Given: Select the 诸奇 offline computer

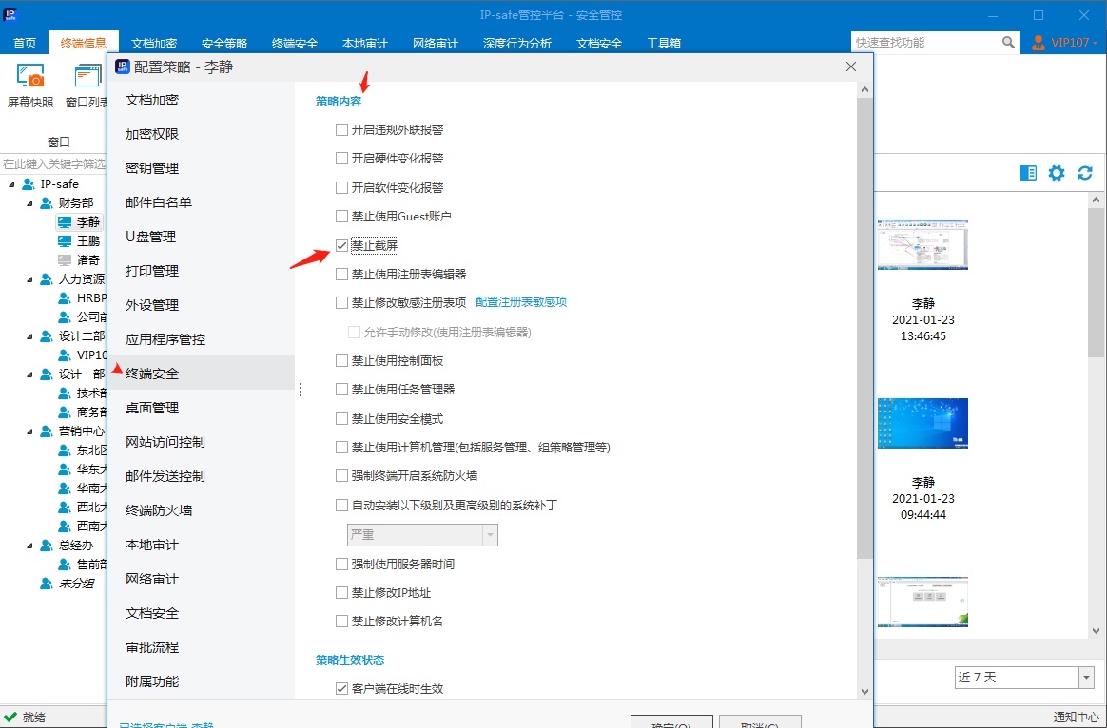Looking at the screenshot, I should click(x=78, y=260).
